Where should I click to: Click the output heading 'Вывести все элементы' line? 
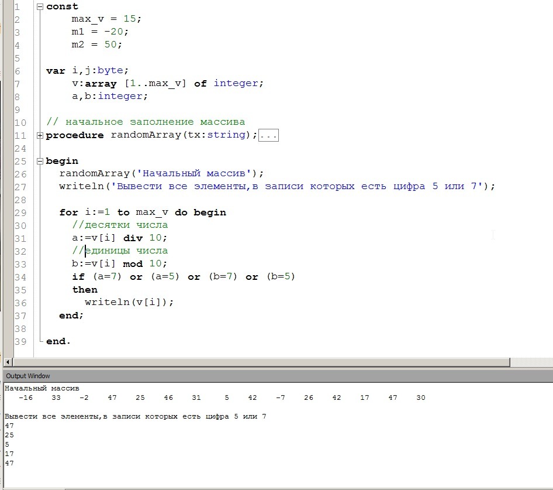136,416
